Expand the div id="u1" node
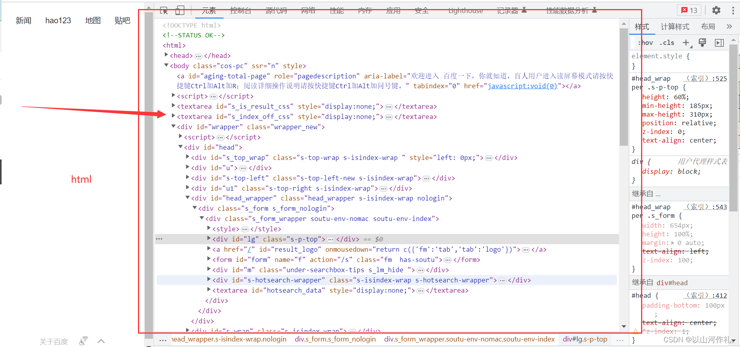Image resolution: width=740 pixels, height=347 pixels. pos(188,188)
